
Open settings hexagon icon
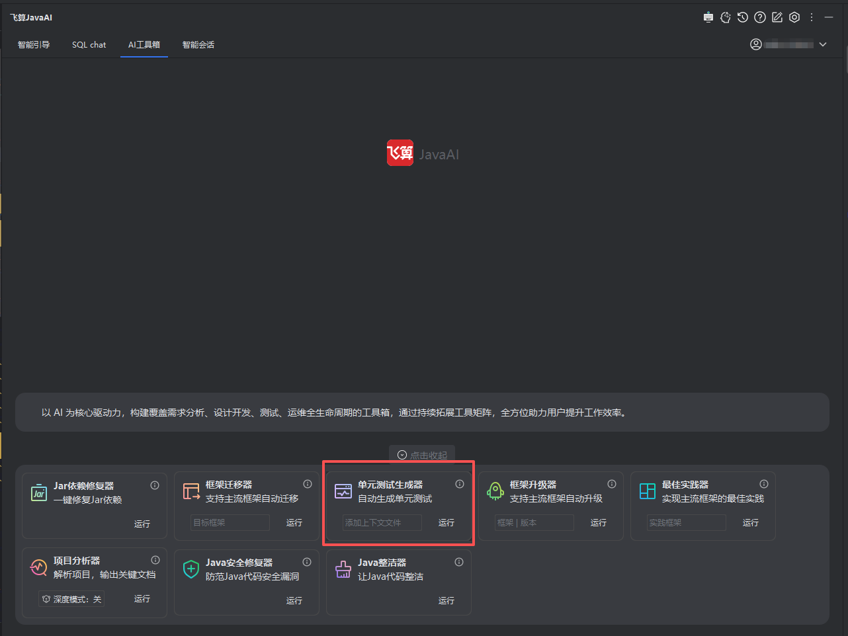click(x=794, y=17)
